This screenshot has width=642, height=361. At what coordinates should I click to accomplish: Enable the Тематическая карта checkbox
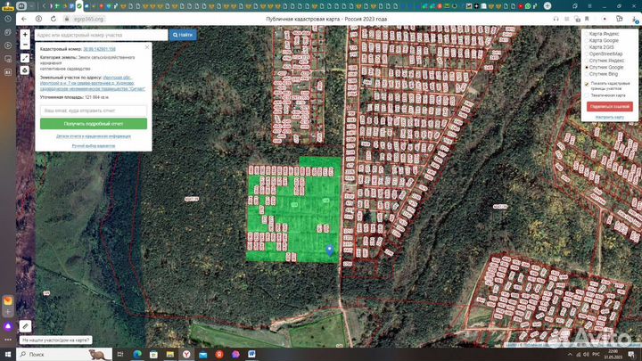(586, 94)
